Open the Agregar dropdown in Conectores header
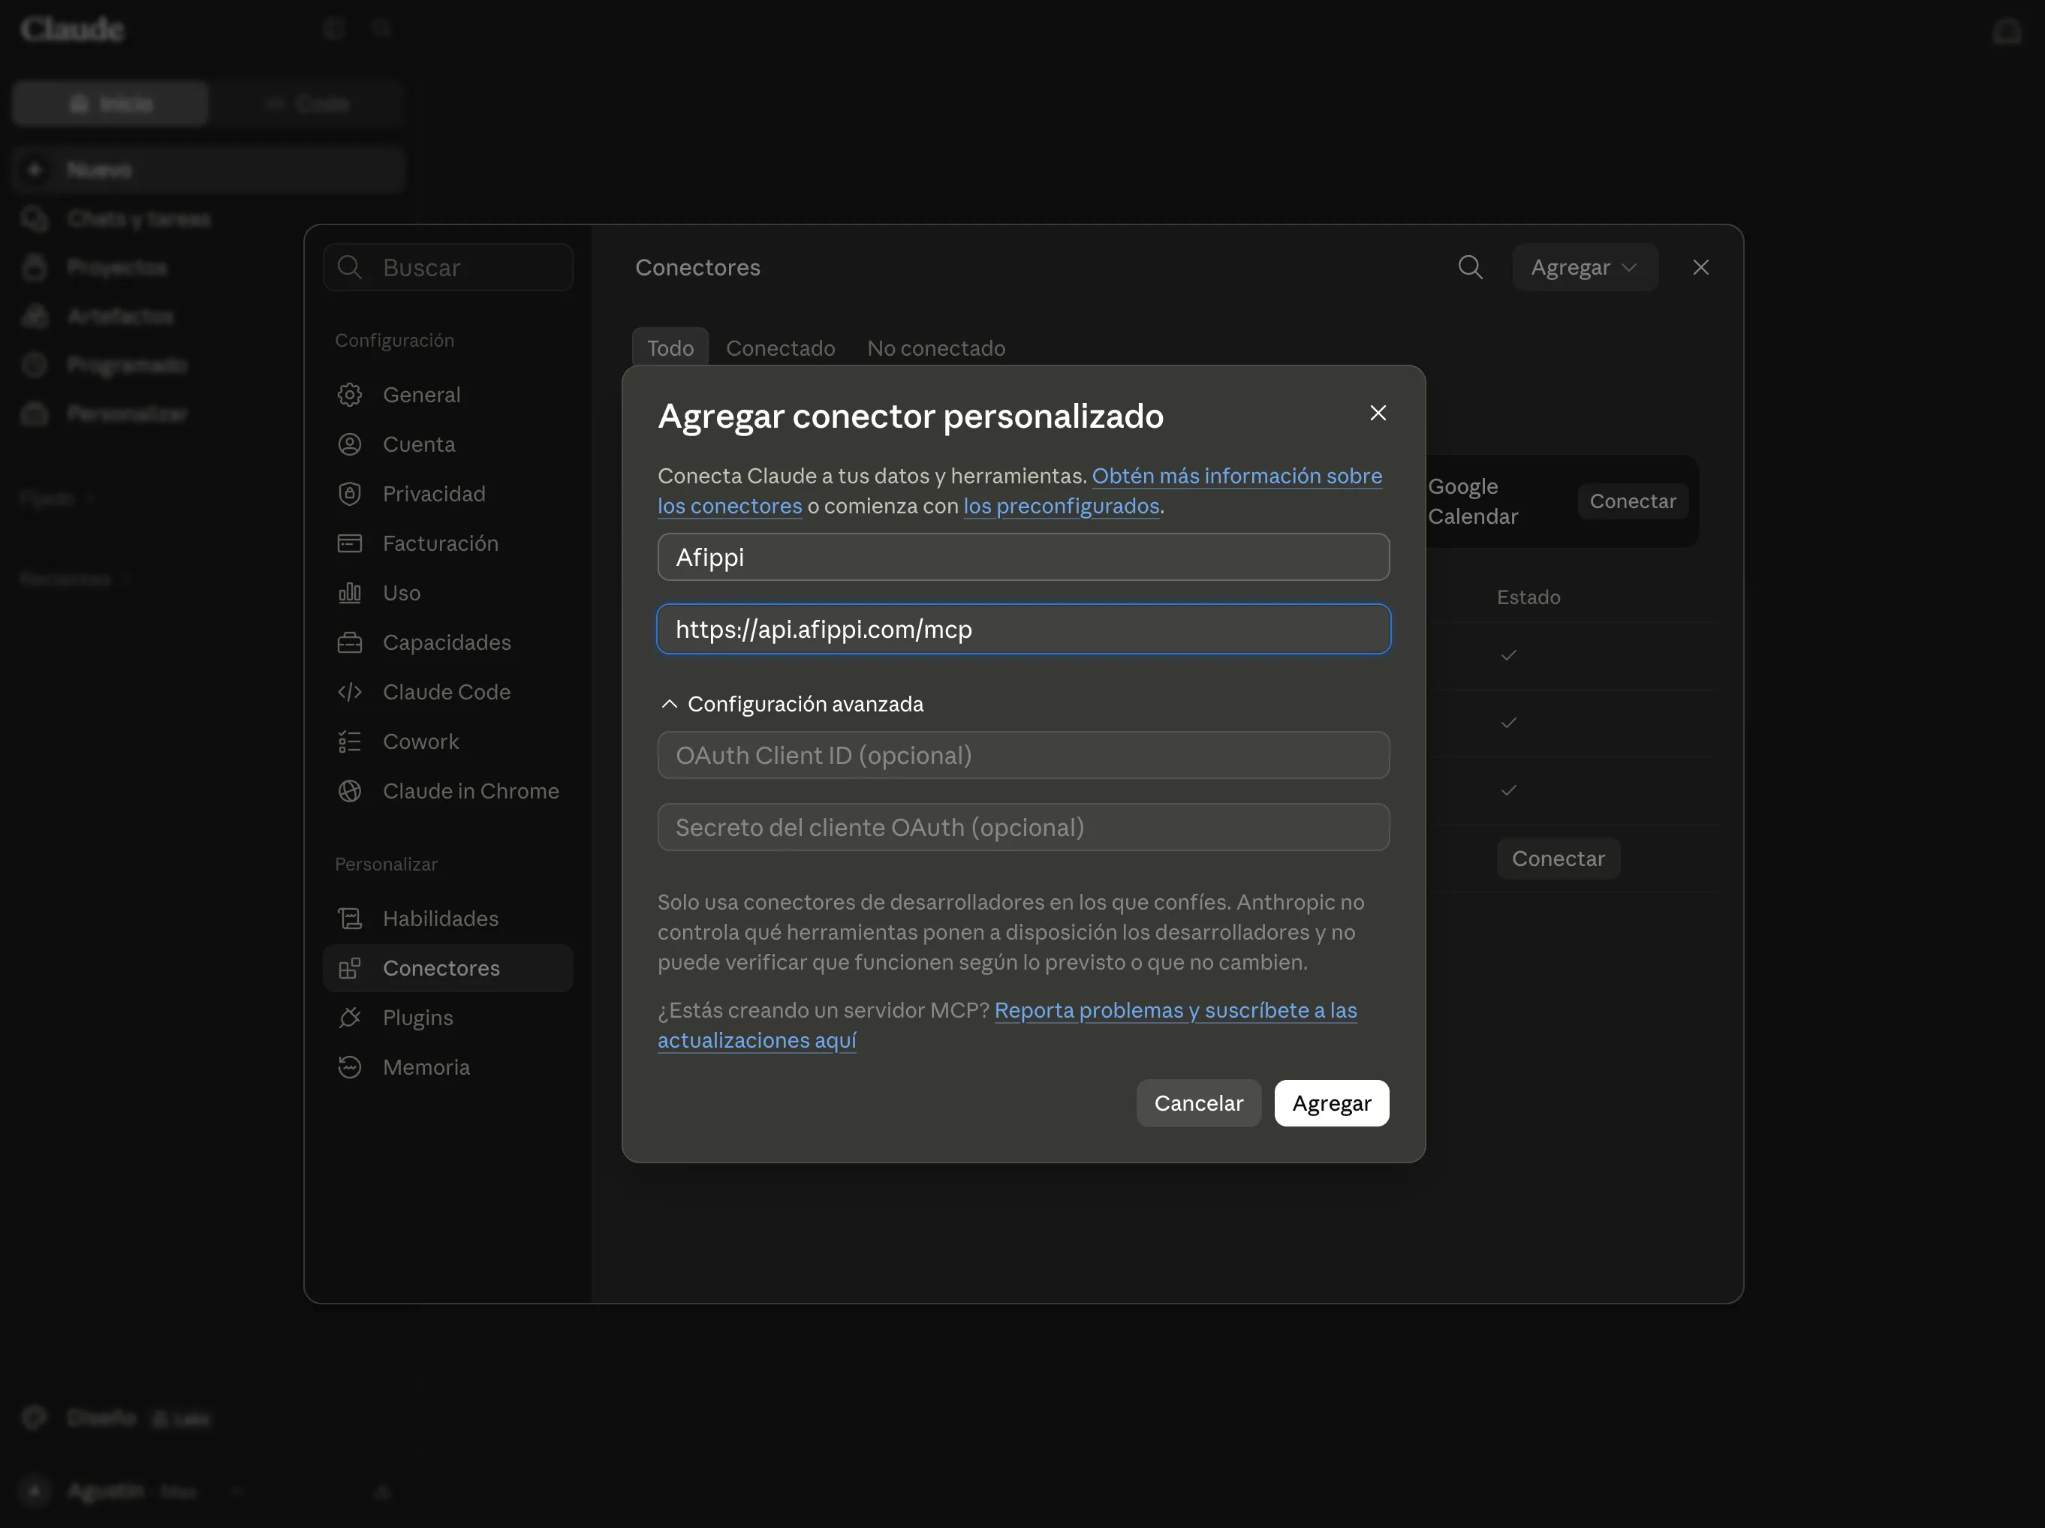The image size is (2045, 1528). tap(1585, 267)
